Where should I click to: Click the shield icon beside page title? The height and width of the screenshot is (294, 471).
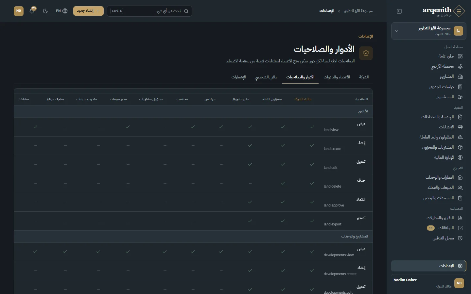366,53
